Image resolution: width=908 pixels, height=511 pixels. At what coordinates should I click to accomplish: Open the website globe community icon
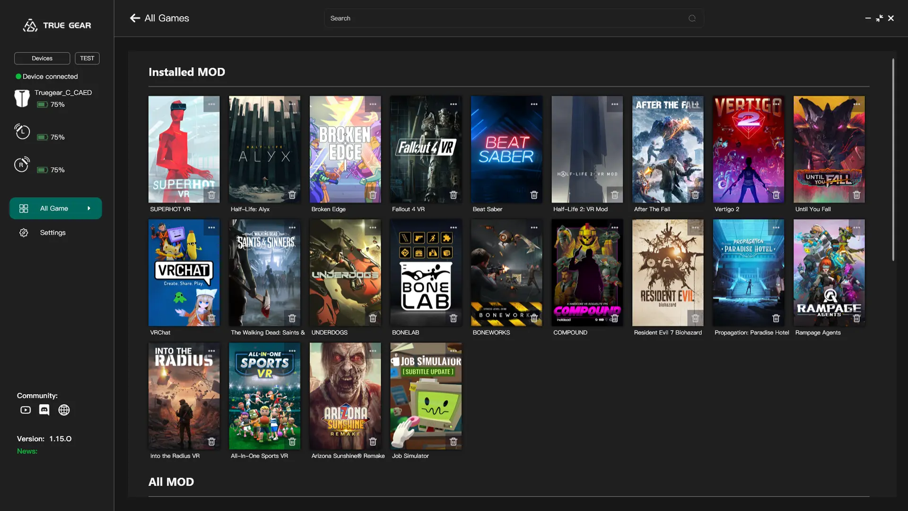[64, 410]
